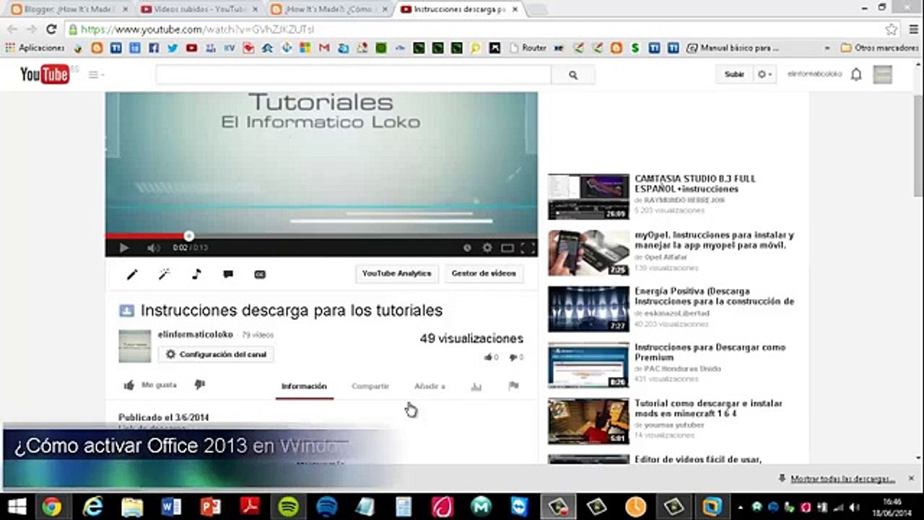
Task: Seek using the red progress bar handle
Action: coord(188,235)
